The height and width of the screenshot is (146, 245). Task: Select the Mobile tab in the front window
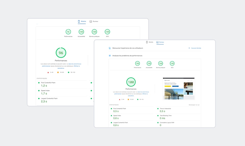coord(150,42)
